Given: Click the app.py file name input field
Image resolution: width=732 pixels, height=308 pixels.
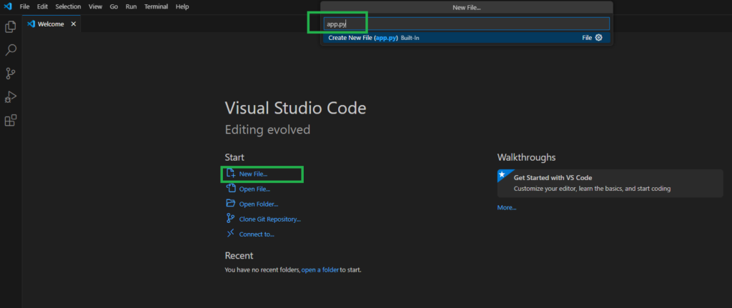Looking at the screenshot, I should 465,24.
